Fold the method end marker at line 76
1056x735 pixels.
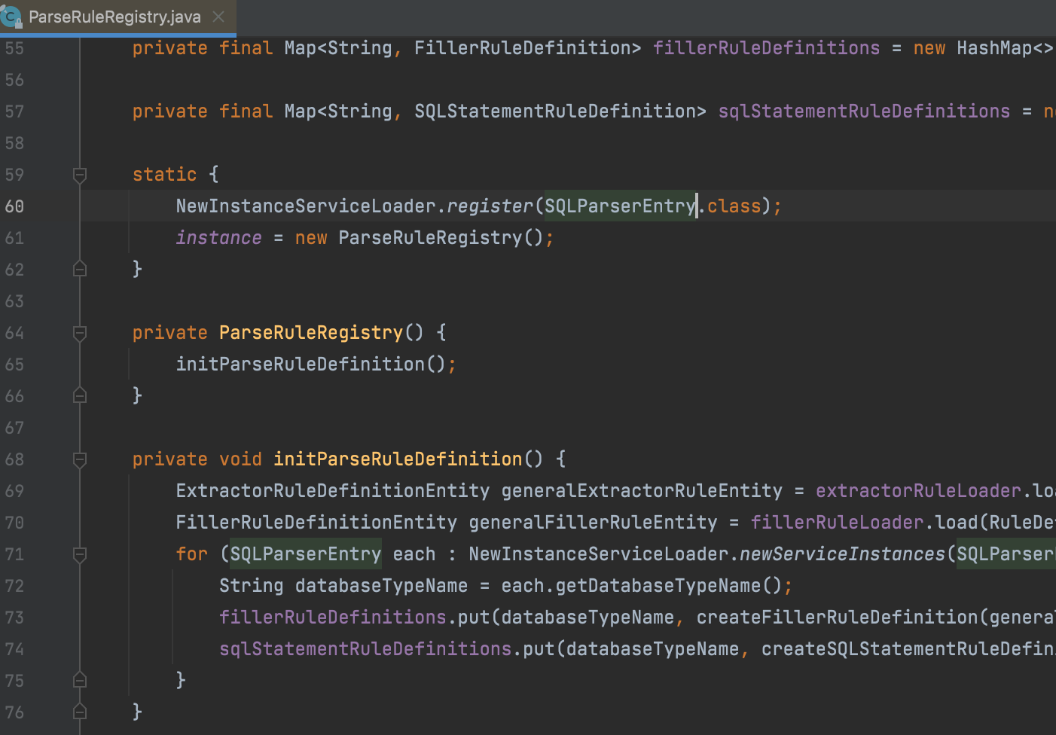pos(80,712)
